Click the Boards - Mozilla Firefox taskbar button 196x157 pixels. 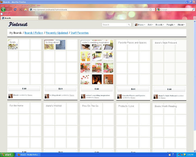[x=28, y=155]
